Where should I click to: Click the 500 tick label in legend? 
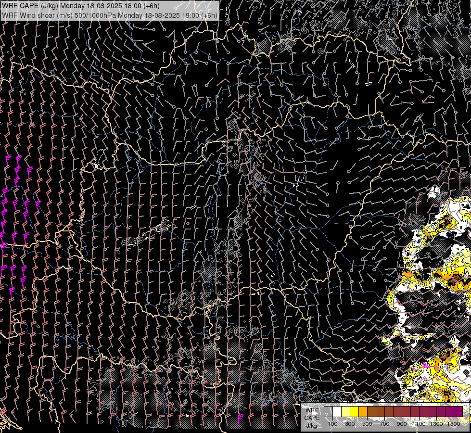click(x=367, y=424)
